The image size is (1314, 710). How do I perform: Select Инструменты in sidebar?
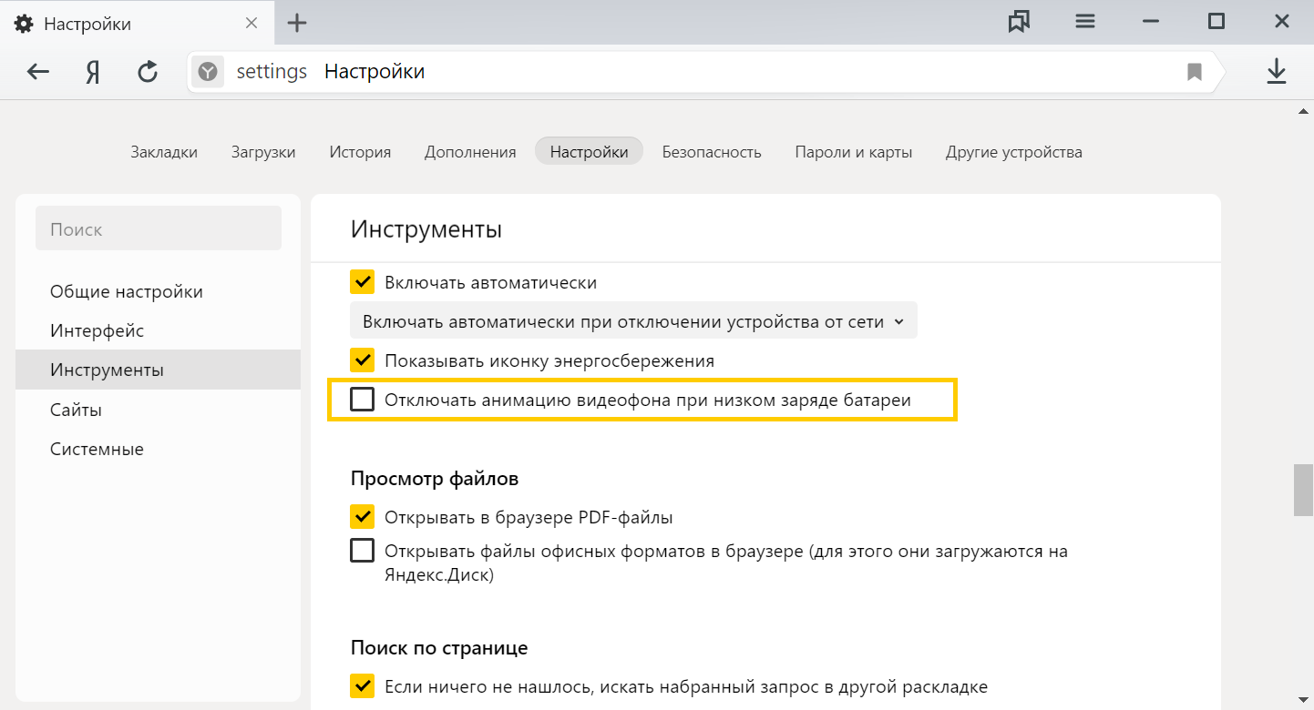[x=158, y=370]
